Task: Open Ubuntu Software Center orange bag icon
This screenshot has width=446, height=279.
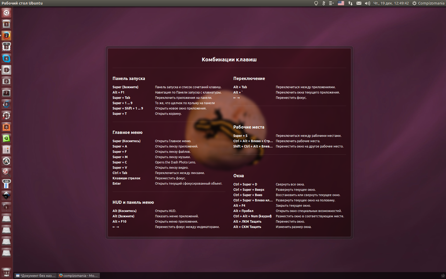Action: click(6, 127)
